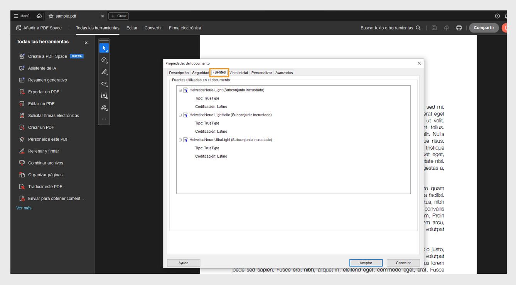516x285 pixels.
Task: Close the sample.pdf tab
Action: [x=103, y=16]
